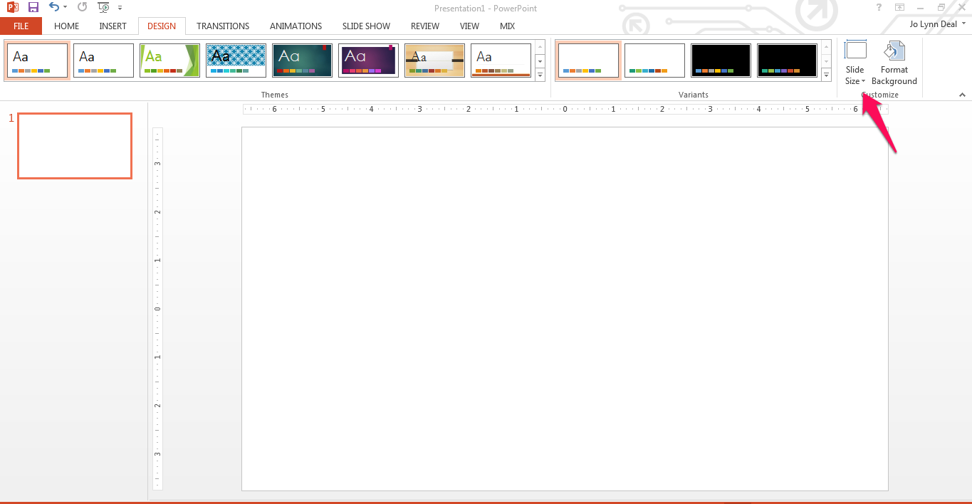Switch to the TRANSITIONS tab

(x=222, y=26)
